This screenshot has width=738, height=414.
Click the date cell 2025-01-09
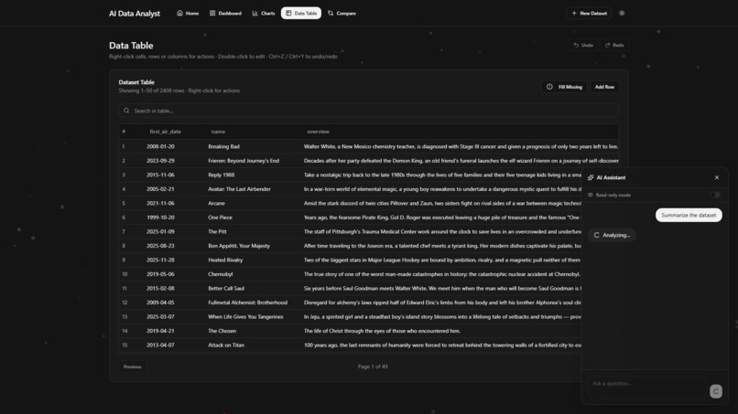pos(160,231)
